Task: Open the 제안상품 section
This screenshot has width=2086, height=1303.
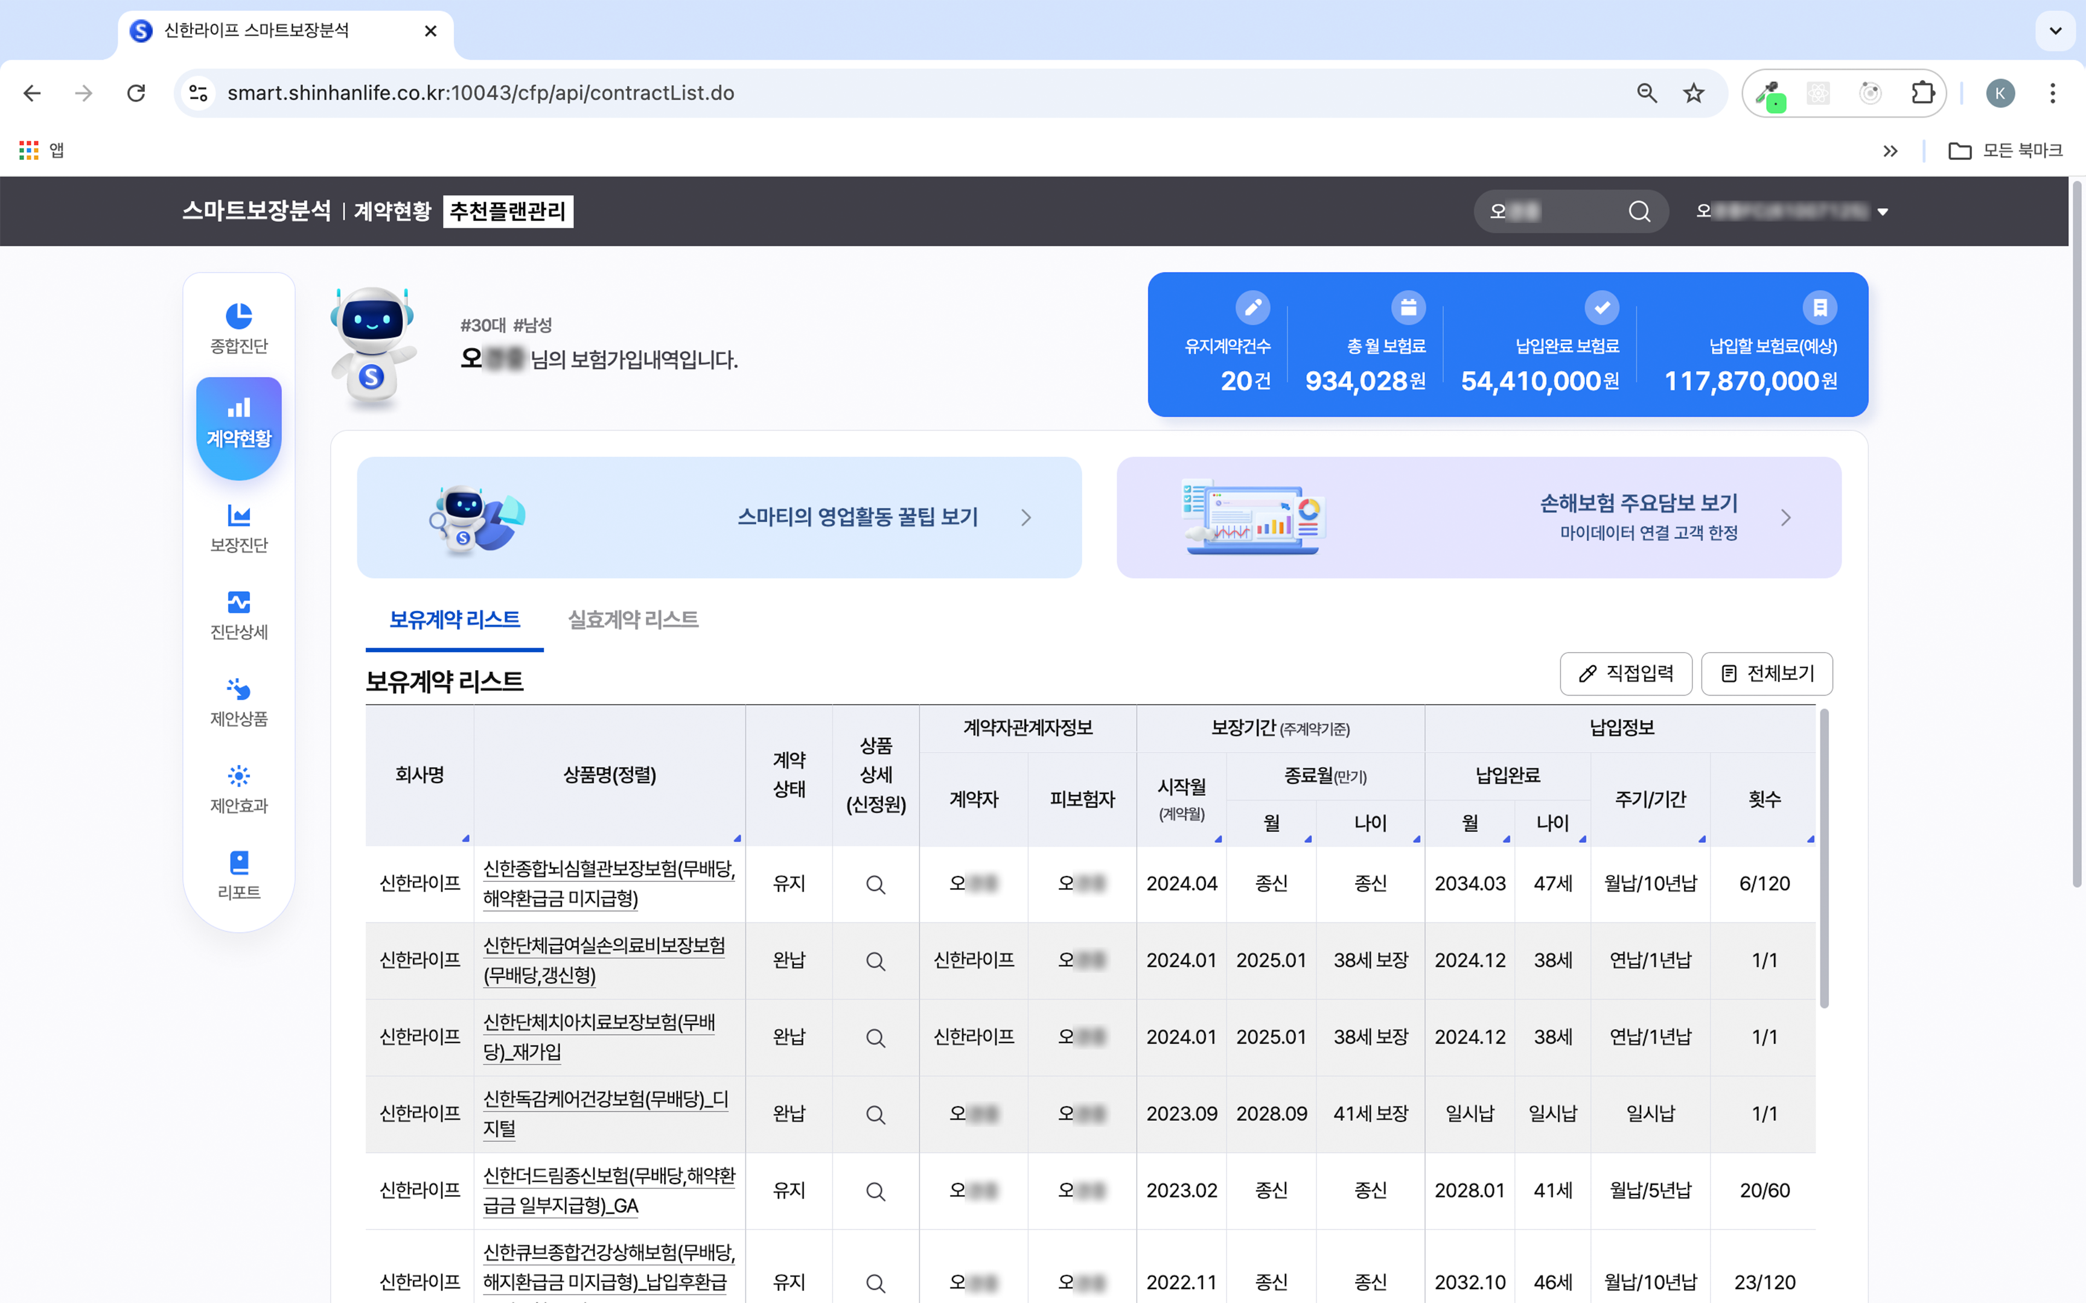Action: 239,702
